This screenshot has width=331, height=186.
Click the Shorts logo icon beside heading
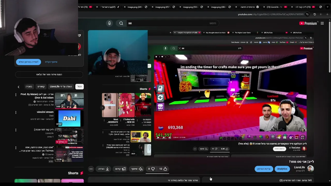pos(82,173)
